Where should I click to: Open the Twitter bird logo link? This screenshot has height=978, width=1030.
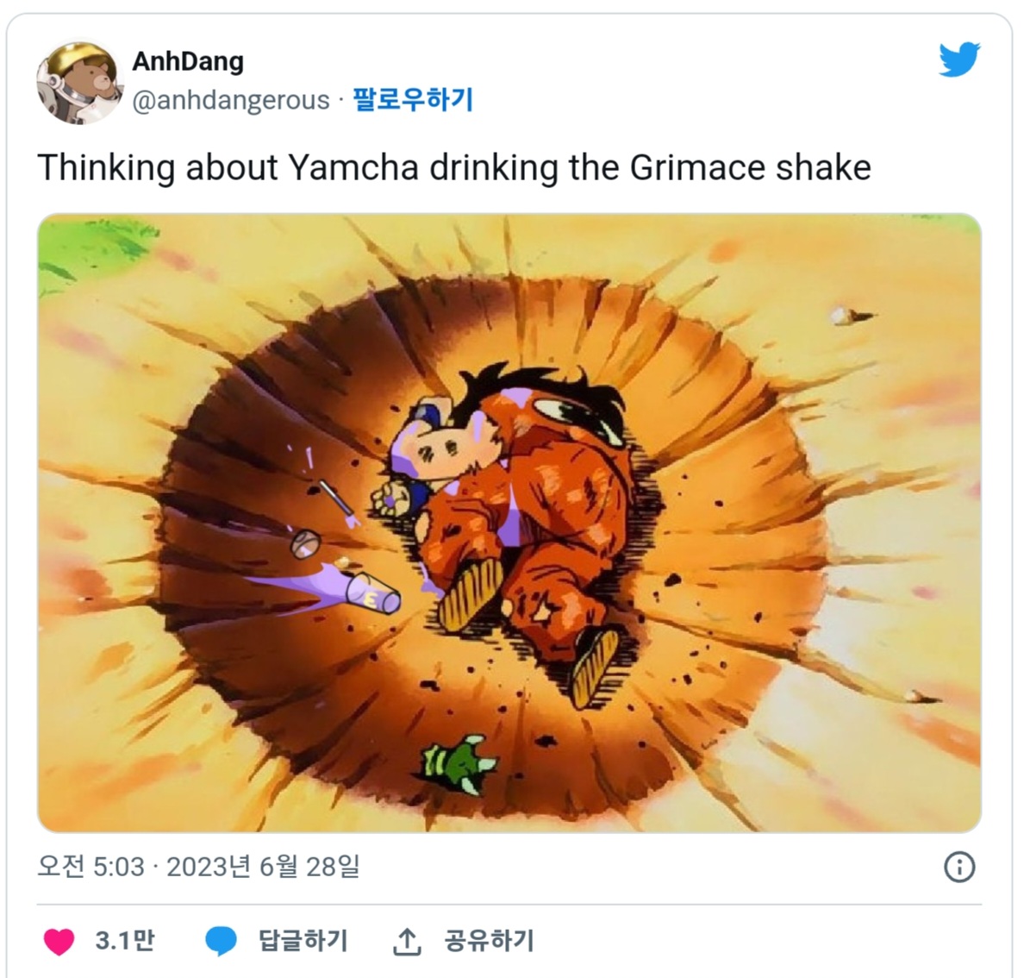(959, 60)
